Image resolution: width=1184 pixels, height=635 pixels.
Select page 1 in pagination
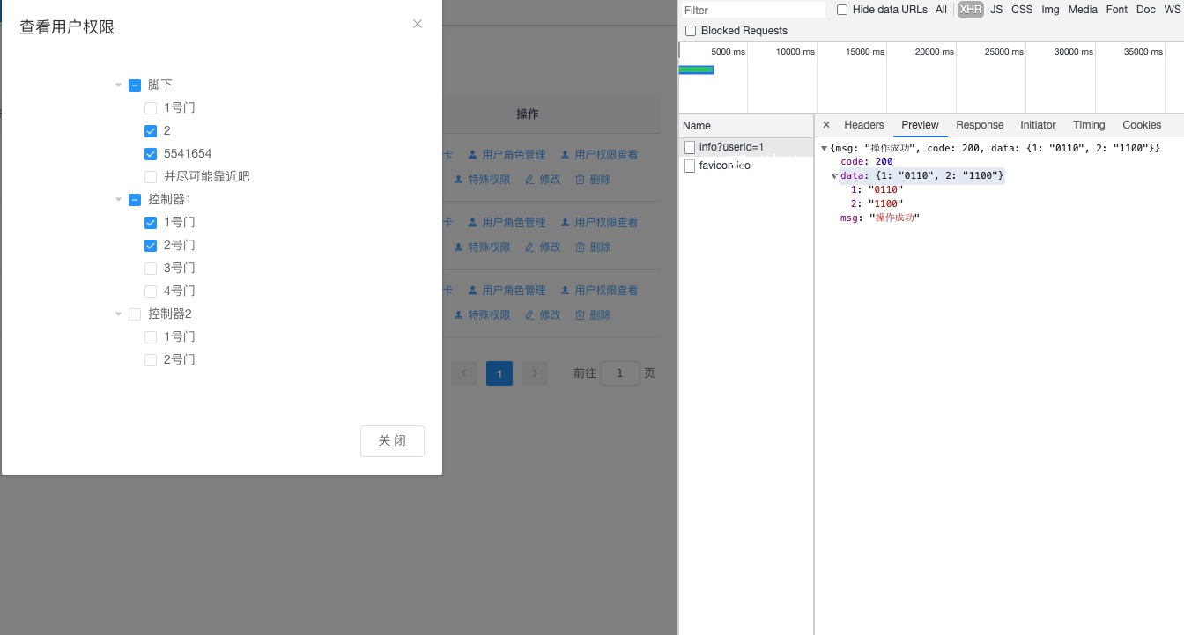[499, 373]
